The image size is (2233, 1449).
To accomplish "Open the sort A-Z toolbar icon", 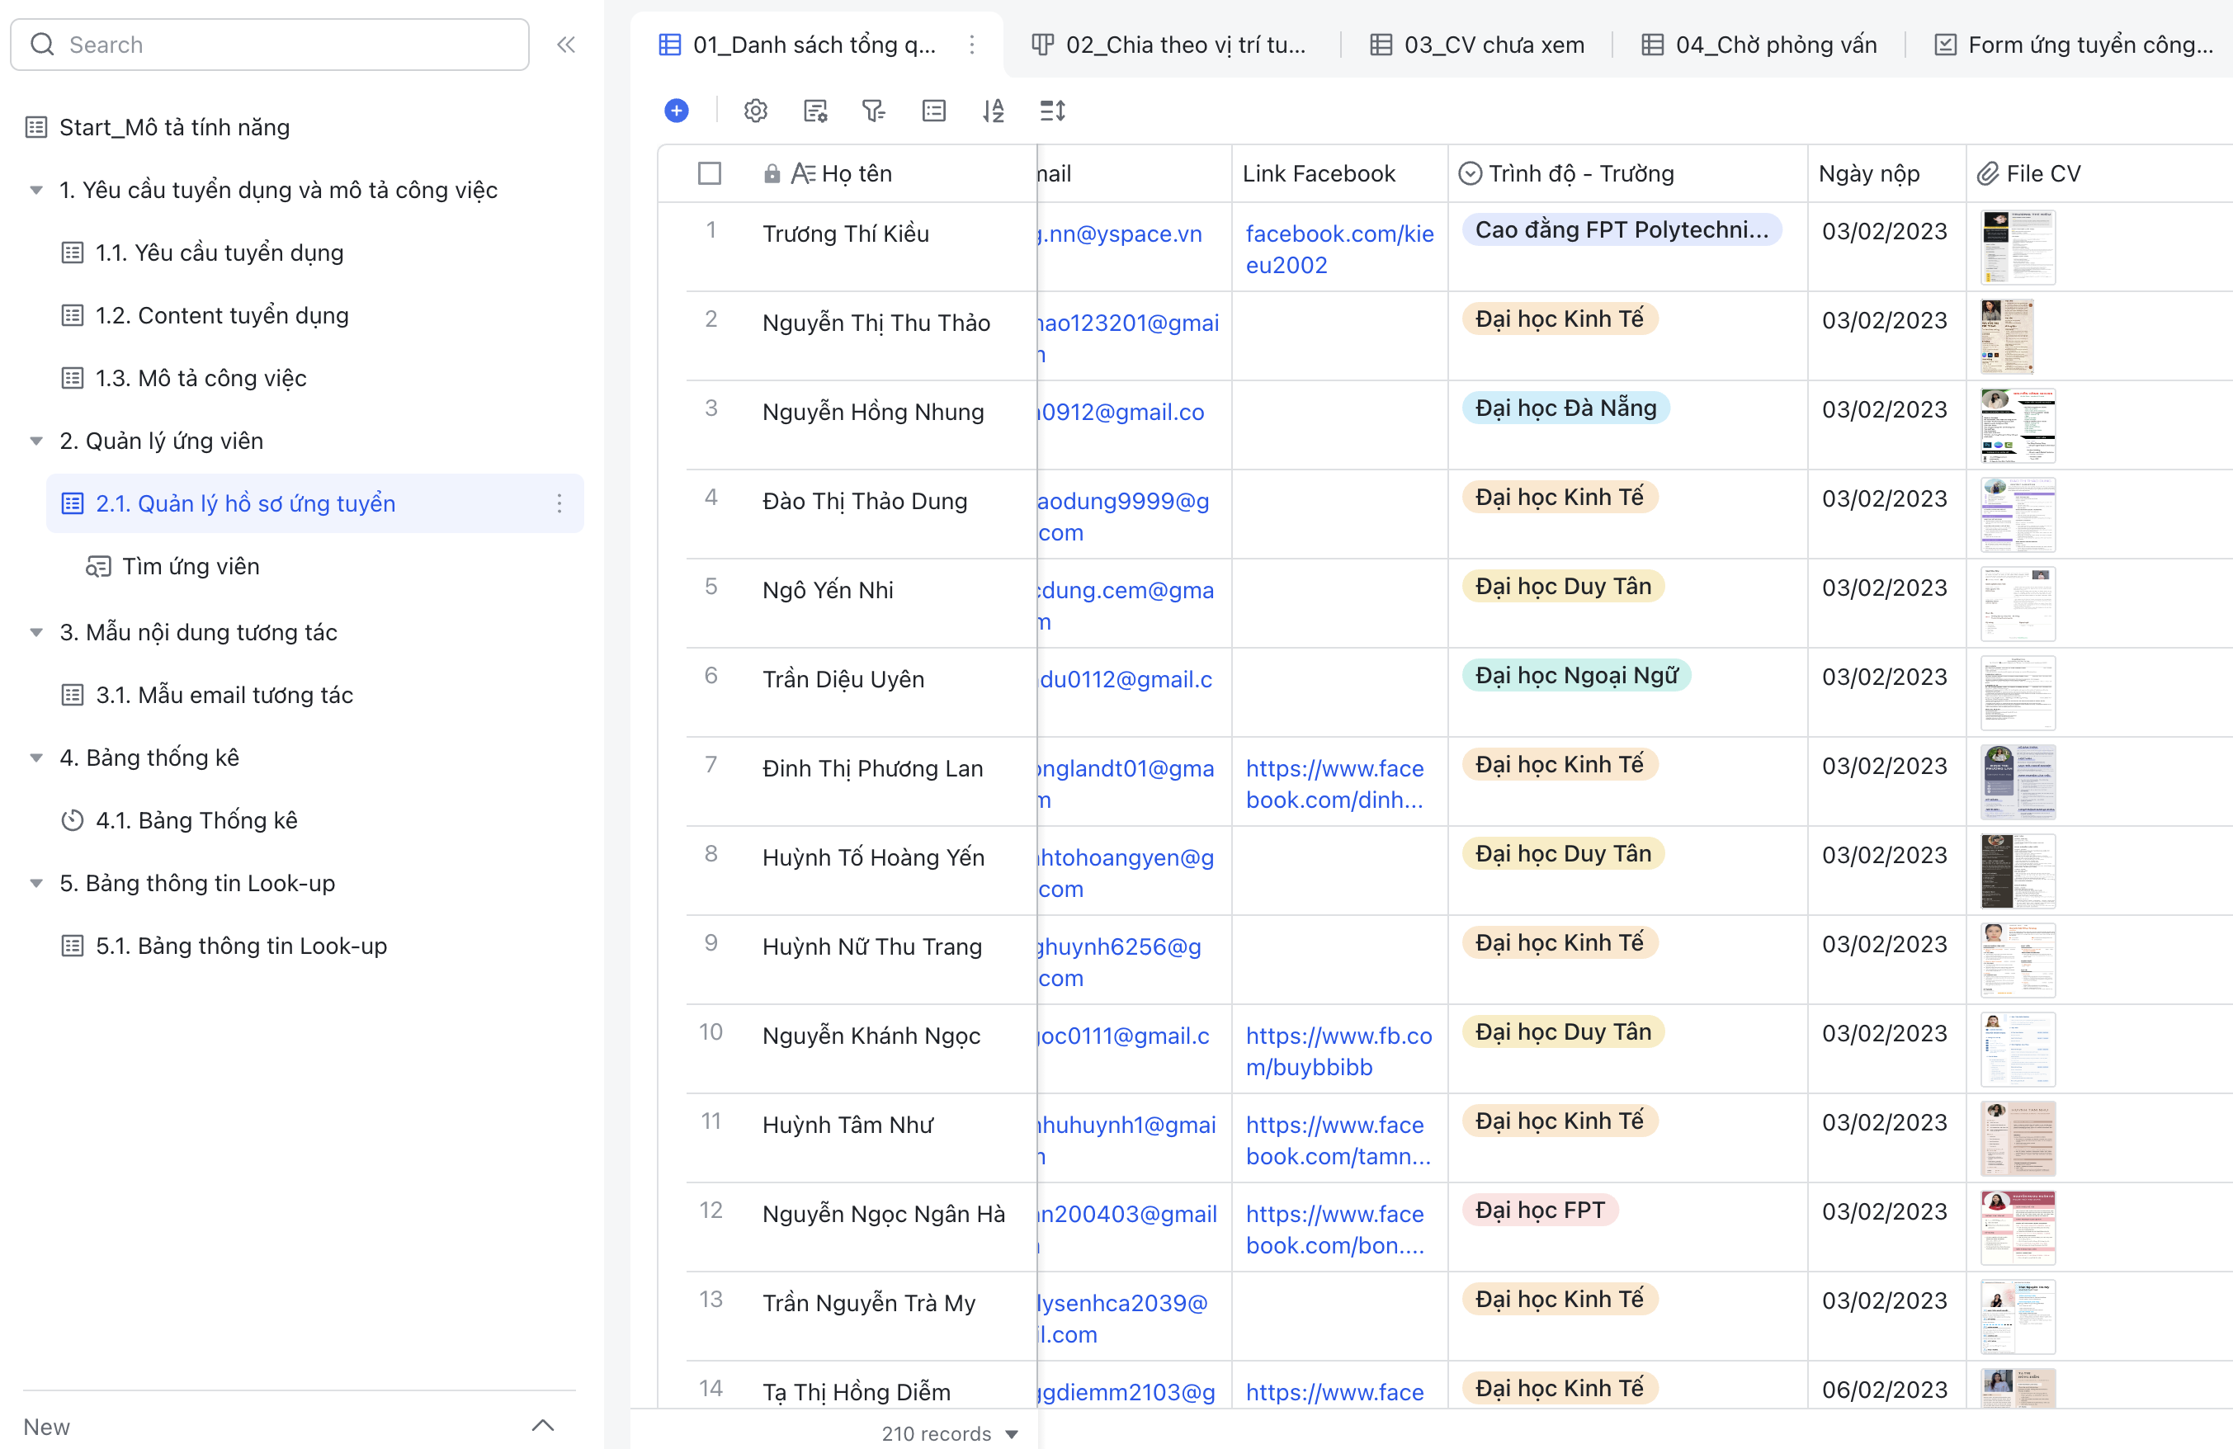I will (x=994, y=111).
